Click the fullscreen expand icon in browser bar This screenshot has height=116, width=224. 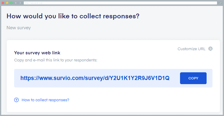click(220, 3)
